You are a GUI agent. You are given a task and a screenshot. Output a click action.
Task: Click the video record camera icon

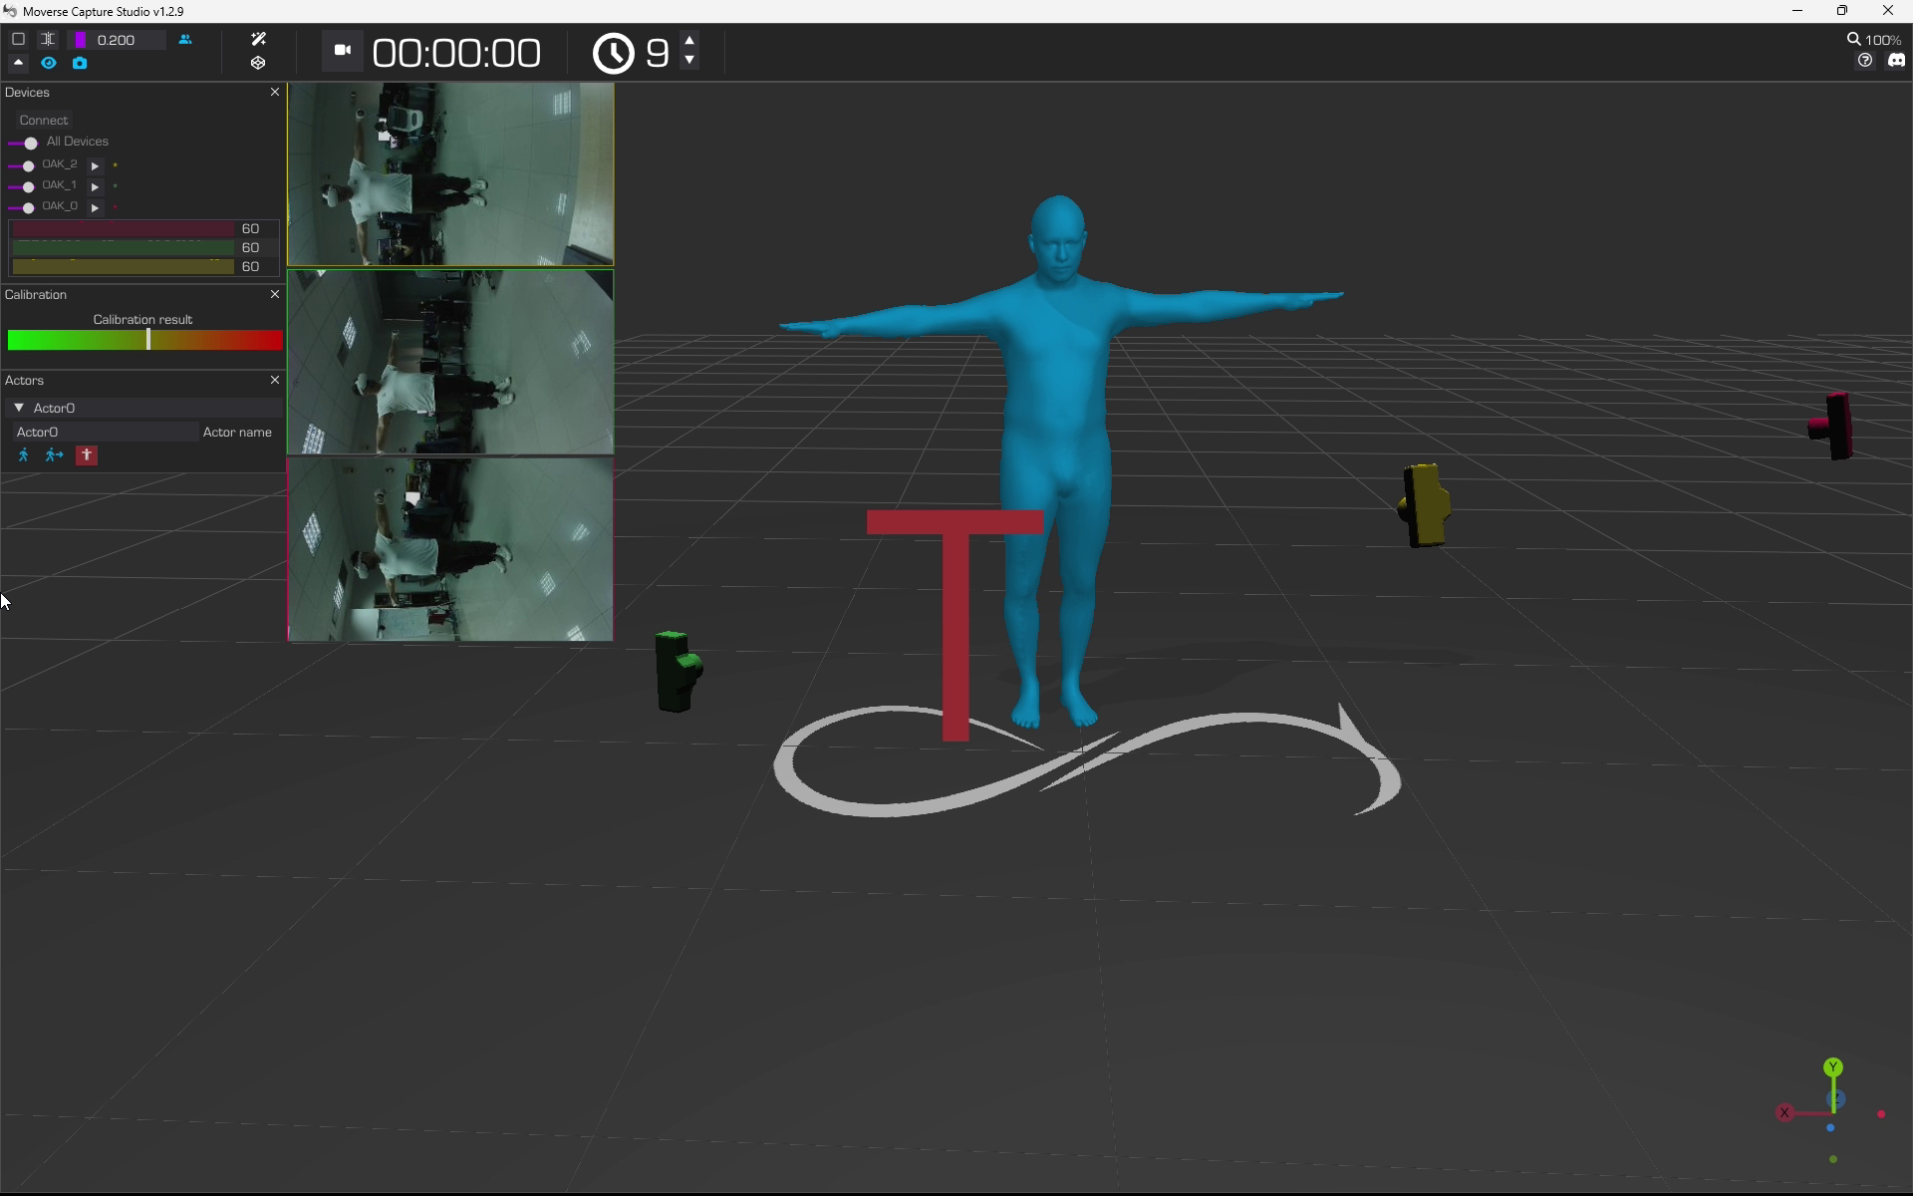(x=342, y=50)
